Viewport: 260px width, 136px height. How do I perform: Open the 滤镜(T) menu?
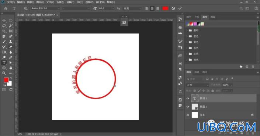click(x=70, y=2)
